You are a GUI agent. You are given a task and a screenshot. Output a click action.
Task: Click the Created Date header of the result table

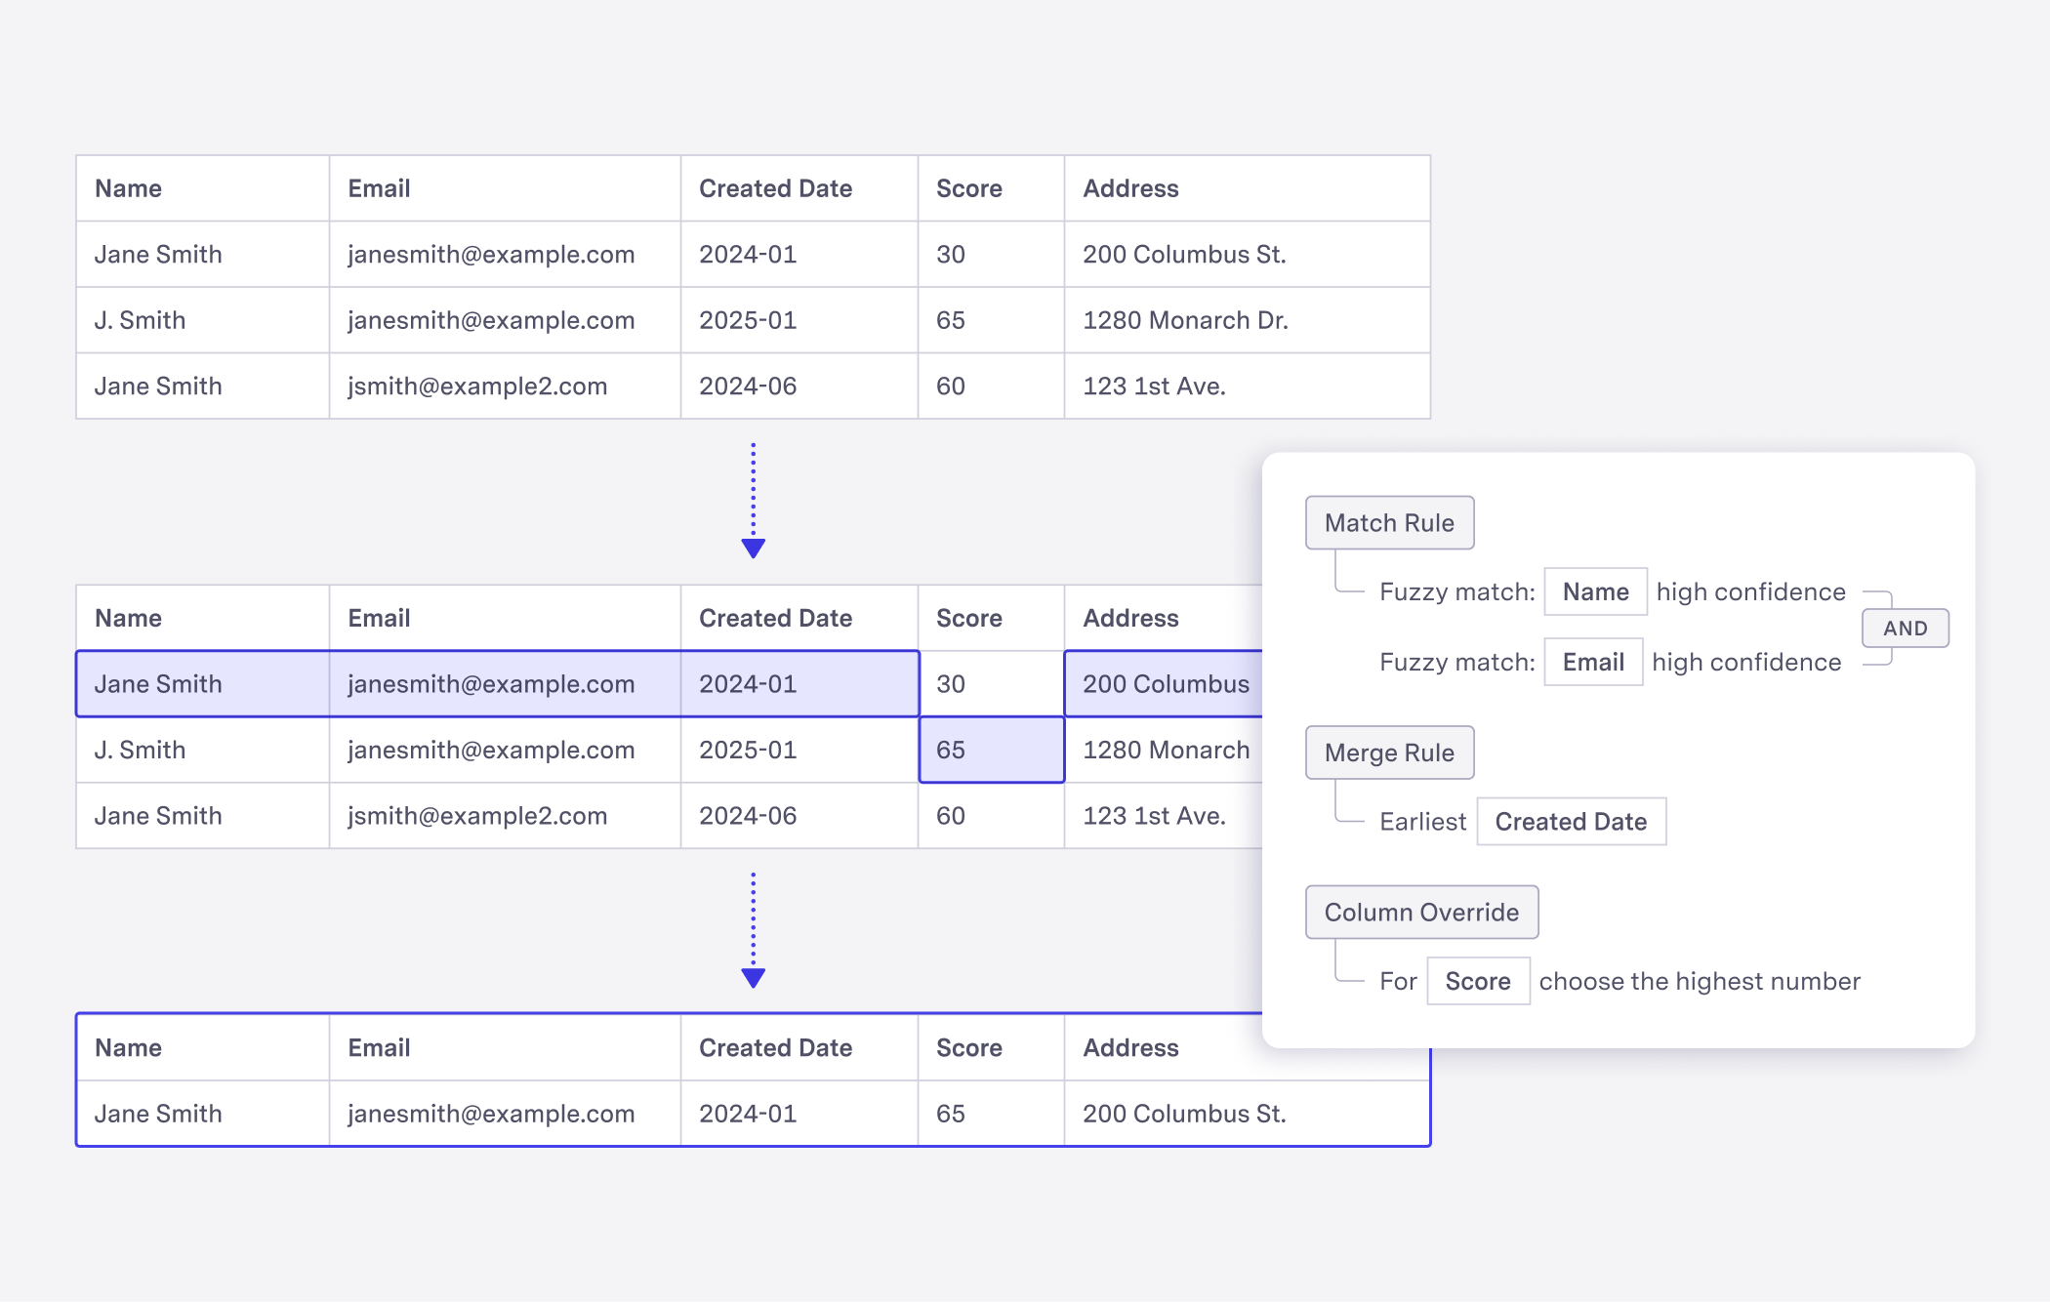coord(774,1047)
